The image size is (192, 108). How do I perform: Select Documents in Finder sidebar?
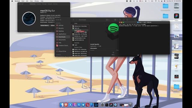pyautogui.click(x=63, y=40)
